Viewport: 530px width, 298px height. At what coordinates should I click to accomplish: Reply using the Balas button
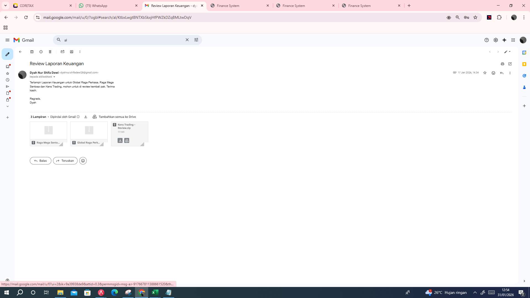40,161
